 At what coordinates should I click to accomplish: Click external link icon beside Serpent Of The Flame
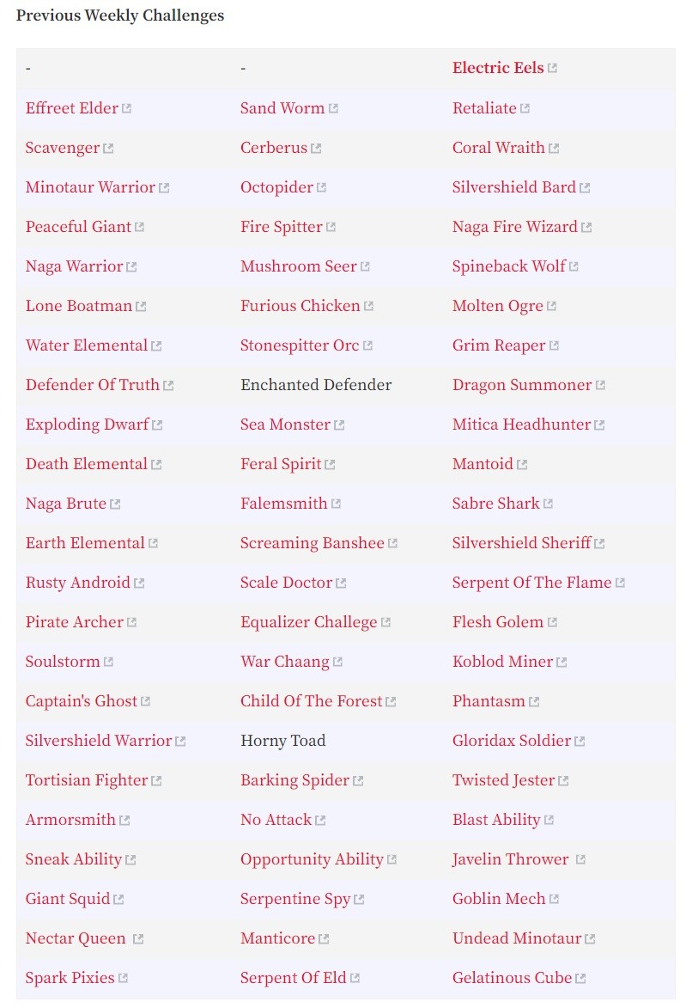pos(620,583)
